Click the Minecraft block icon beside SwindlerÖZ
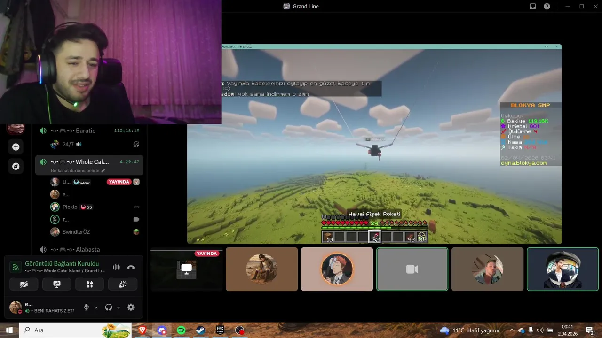Viewport: 602px width, 338px height. (x=136, y=232)
